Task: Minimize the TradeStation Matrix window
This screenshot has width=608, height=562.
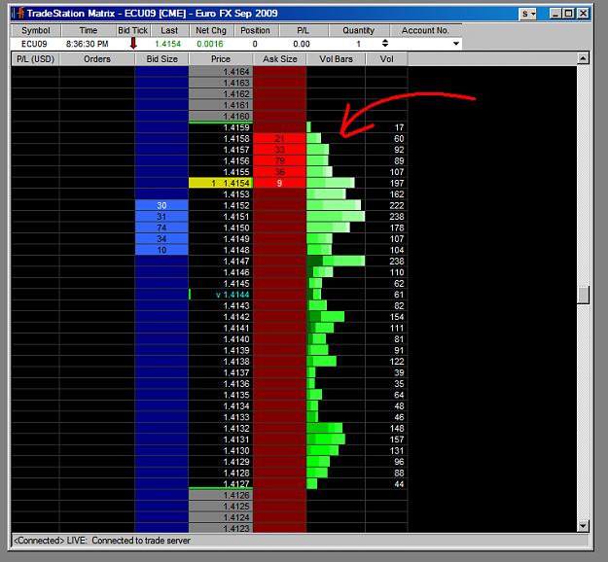Action: (x=555, y=14)
